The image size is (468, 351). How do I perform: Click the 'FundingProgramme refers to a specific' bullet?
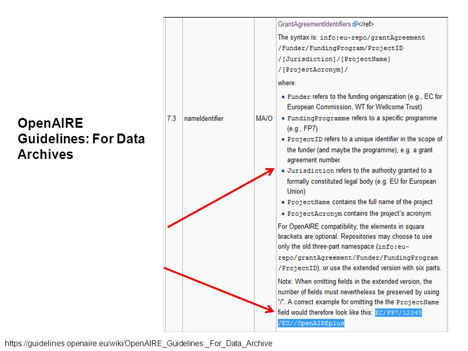(x=362, y=123)
